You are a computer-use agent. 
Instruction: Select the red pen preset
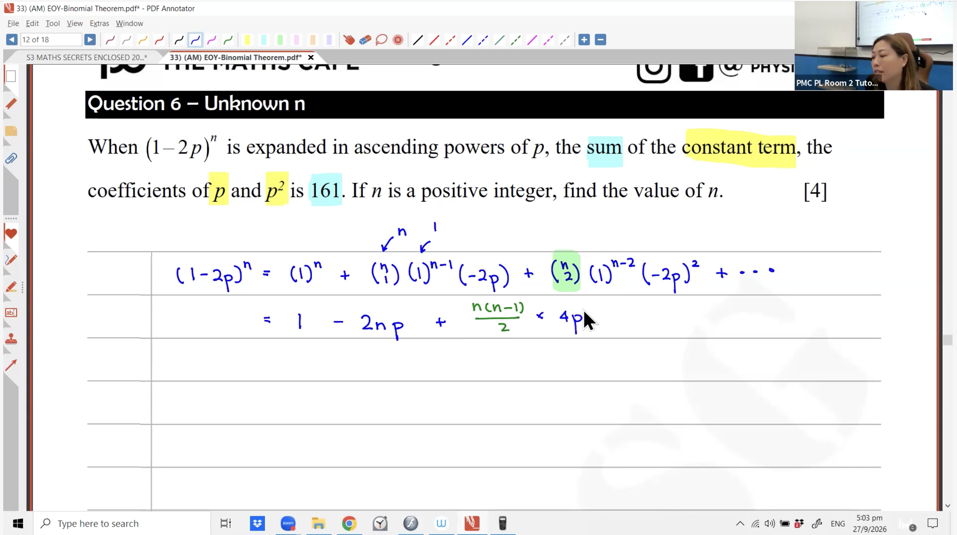(159, 40)
